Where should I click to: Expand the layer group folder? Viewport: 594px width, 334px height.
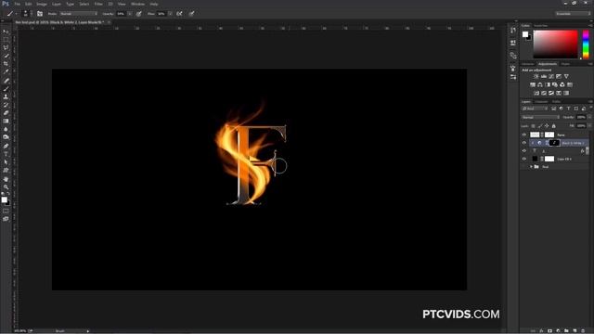pos(531,167)
